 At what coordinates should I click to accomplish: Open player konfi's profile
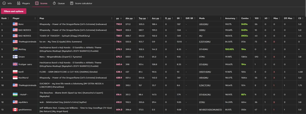pyautogui.click(x=21, y=72)
